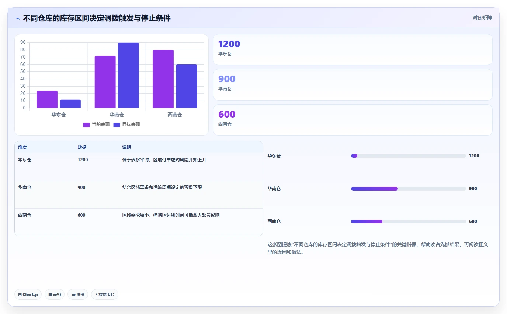
Task: Toggle 当前表现 legend swatch in chart
Action: 86,125
